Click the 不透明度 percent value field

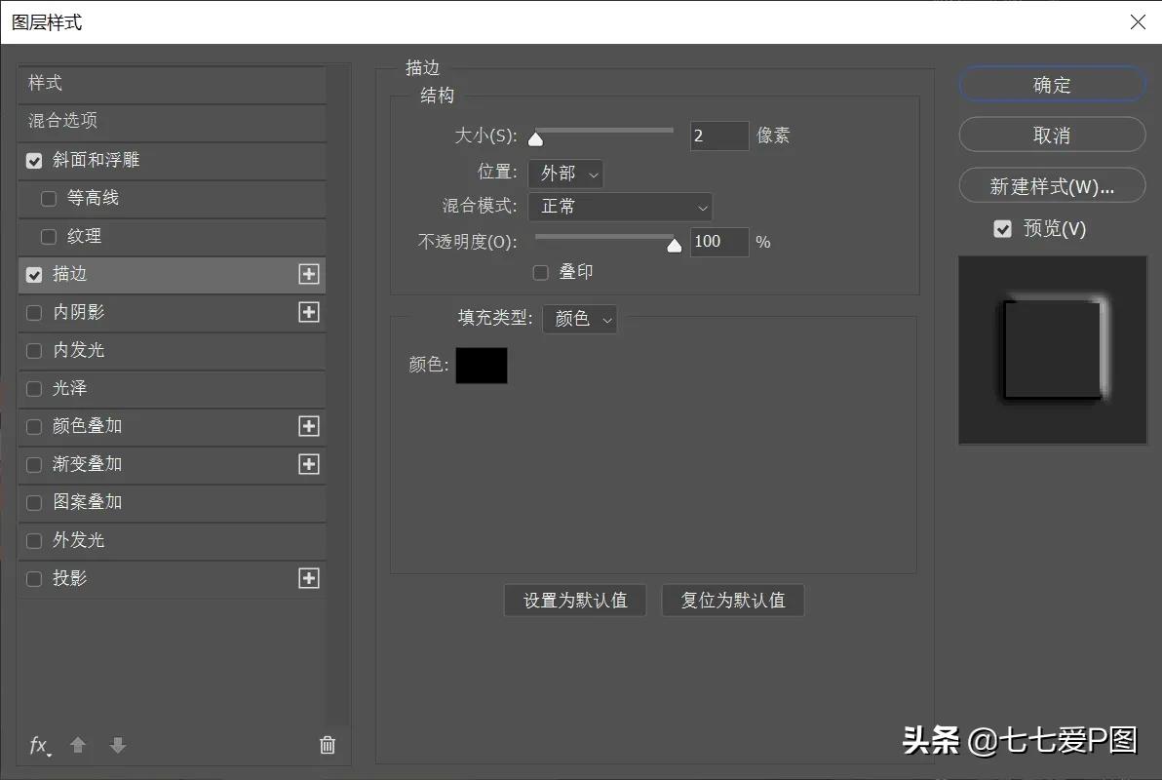point(719,242)
